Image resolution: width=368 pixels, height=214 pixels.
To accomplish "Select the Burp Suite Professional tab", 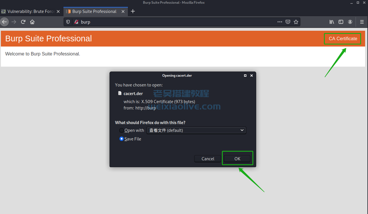I will [95, 11].
